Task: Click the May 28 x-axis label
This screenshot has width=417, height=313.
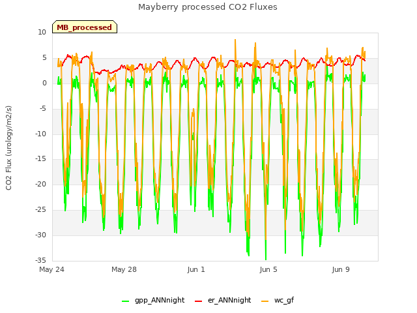Action: [x=124, y=269]
